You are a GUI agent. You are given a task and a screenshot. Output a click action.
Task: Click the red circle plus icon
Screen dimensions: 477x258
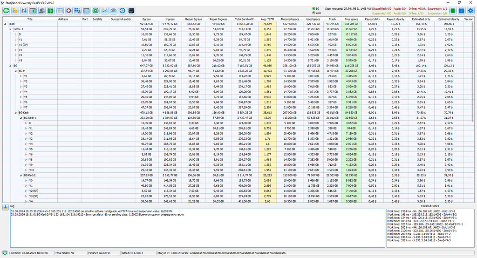point(68,10)
